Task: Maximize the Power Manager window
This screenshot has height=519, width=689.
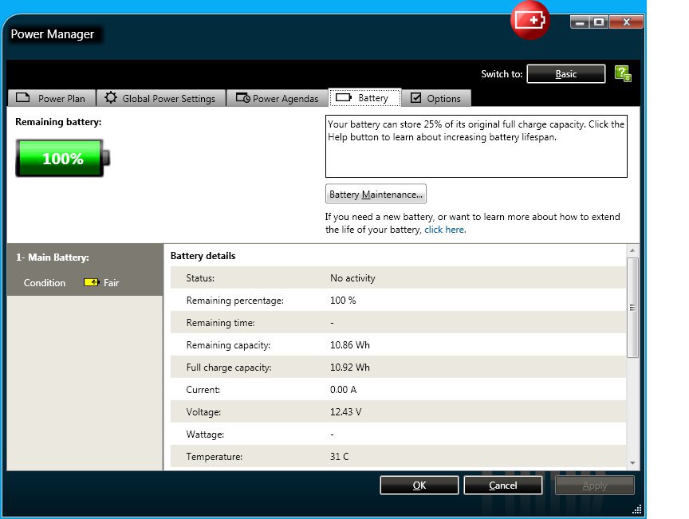Action: pos(599,22)
